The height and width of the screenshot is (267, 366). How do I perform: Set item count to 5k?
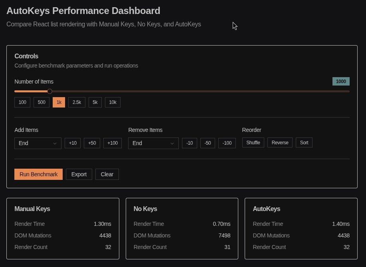pyautogui.click(x=95, y=102)
